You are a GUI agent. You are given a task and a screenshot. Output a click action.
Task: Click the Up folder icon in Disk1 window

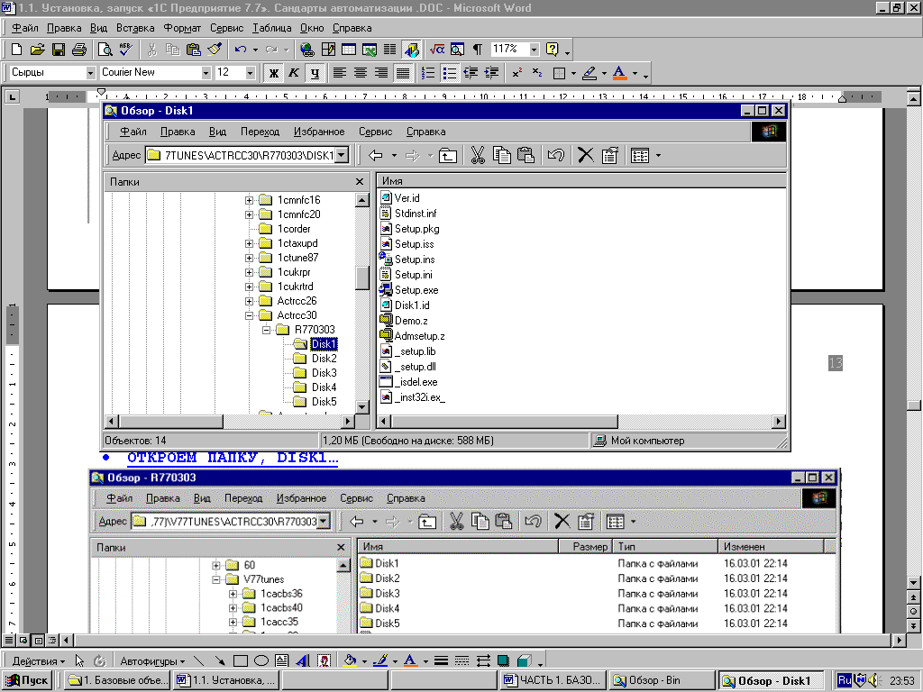(x=447, y=155)
